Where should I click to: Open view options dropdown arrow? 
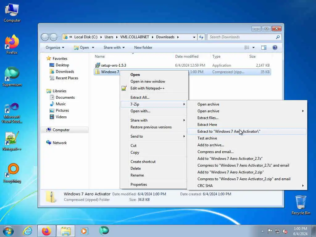(253, 48)
